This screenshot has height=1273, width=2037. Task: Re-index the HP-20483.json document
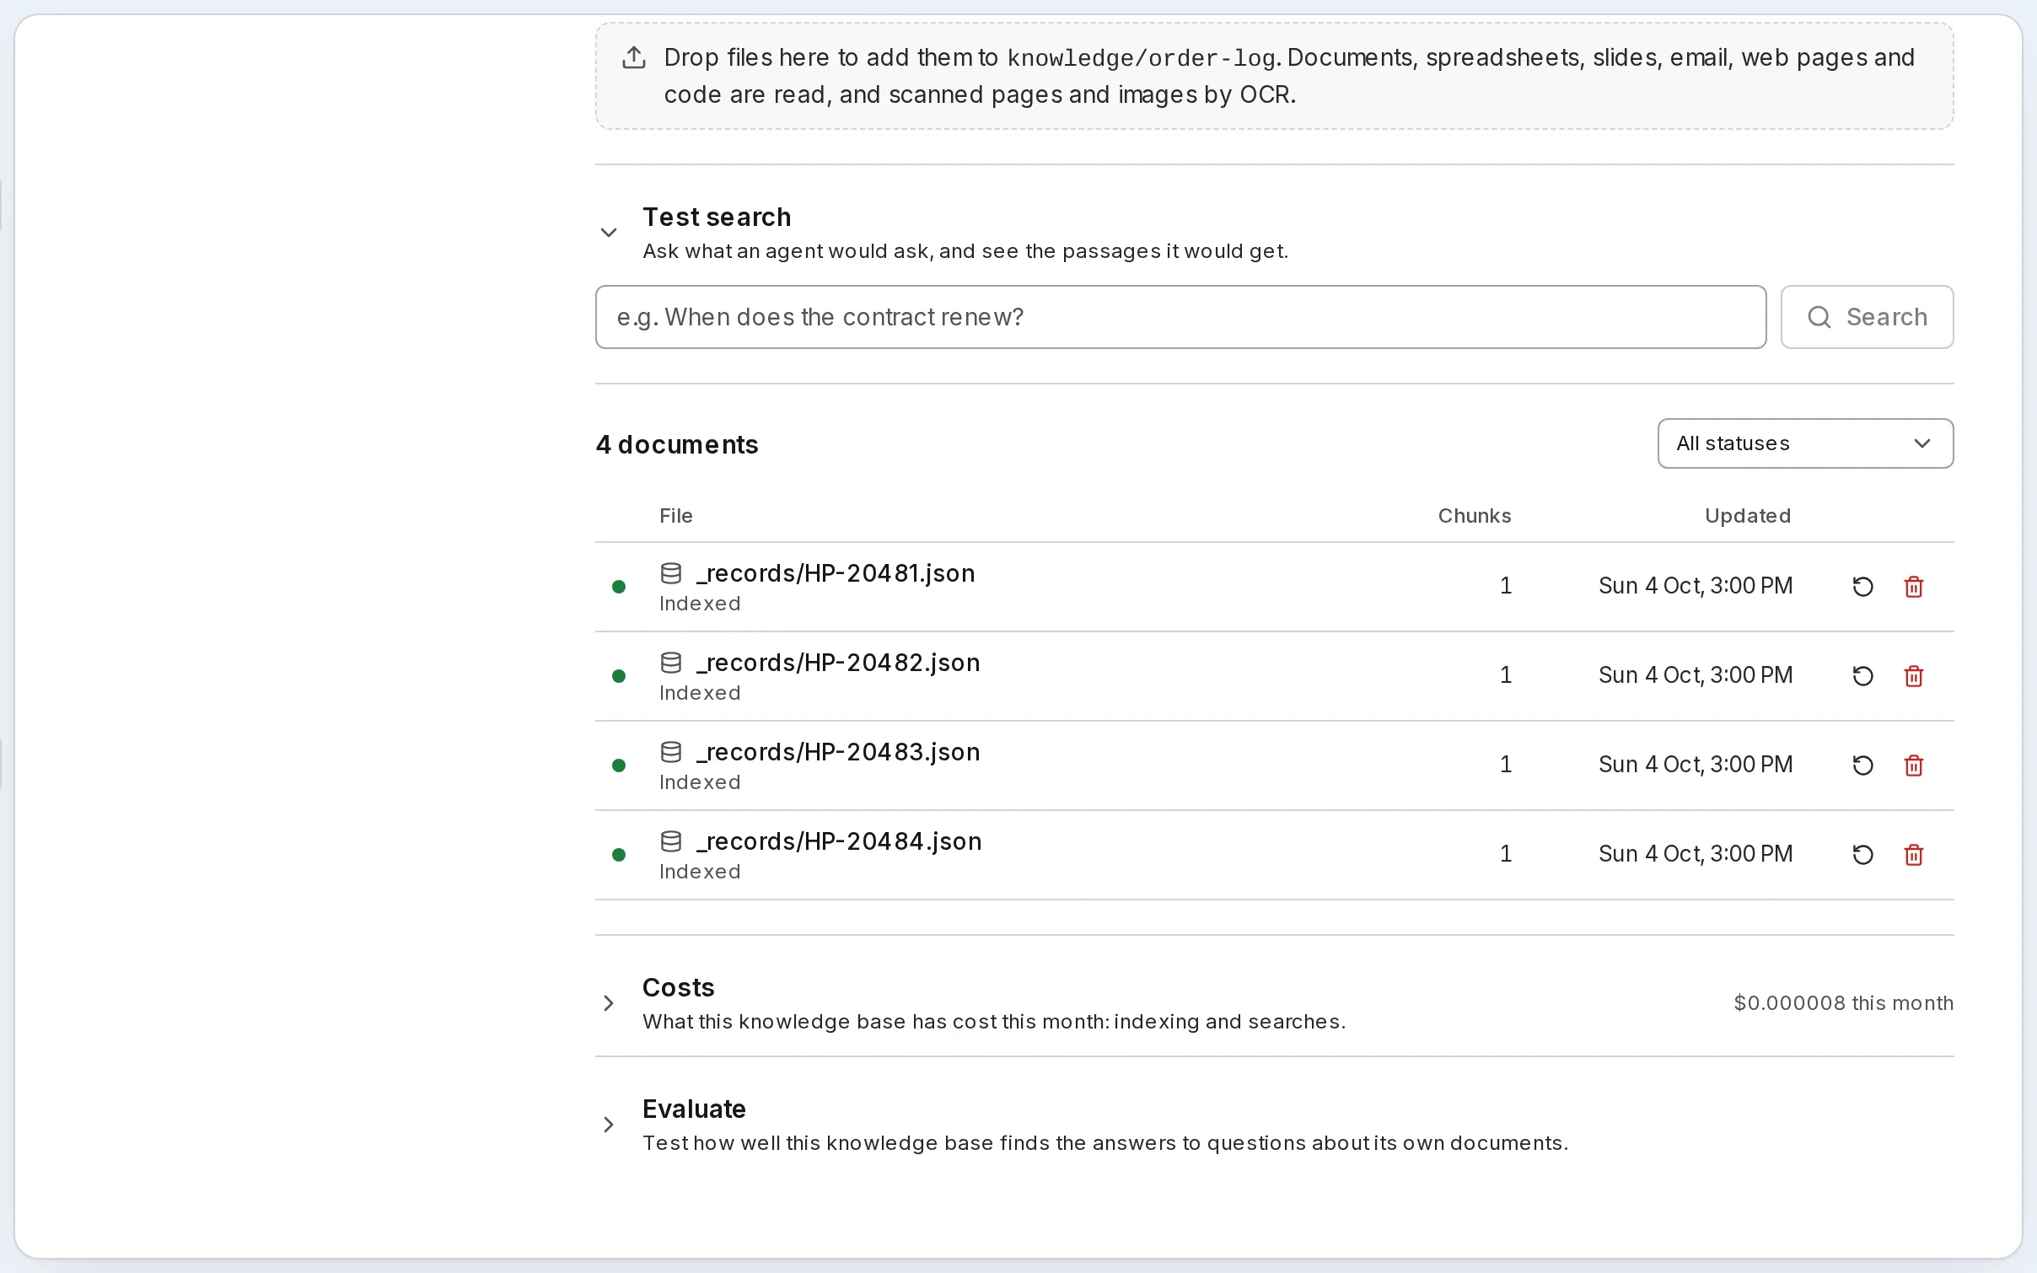click(x=1862, y=765)
